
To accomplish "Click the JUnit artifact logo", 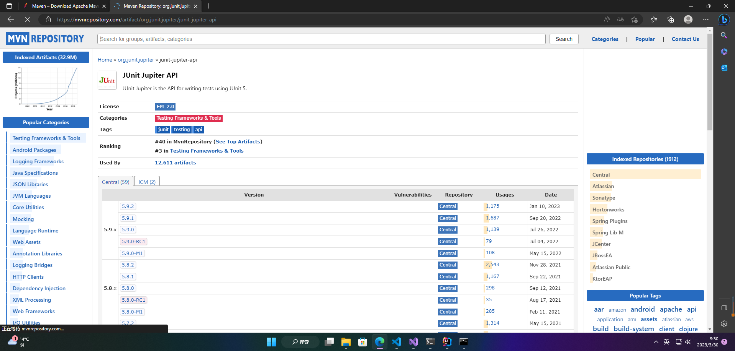I will pyautogui.click(x=107, y=80).
